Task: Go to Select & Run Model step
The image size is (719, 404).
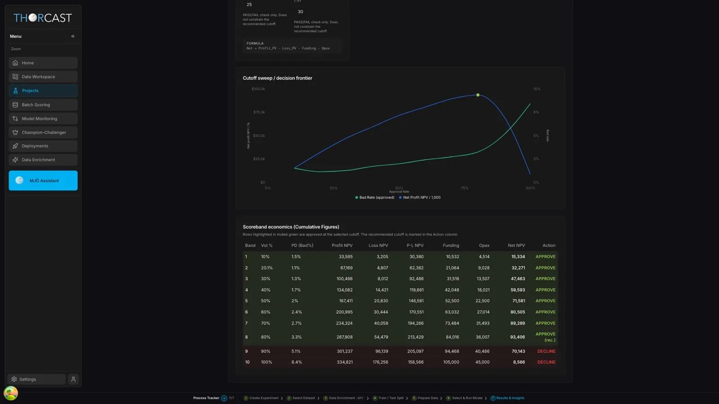Action: coord(464,398)
